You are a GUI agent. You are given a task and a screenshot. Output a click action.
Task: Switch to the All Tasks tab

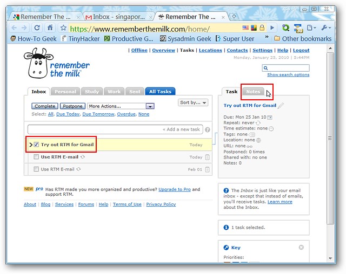(x=160, y=92)
